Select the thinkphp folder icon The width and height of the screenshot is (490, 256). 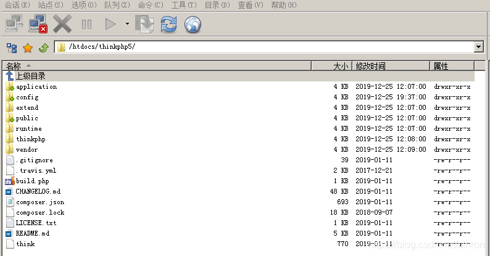tap(10, 139)
